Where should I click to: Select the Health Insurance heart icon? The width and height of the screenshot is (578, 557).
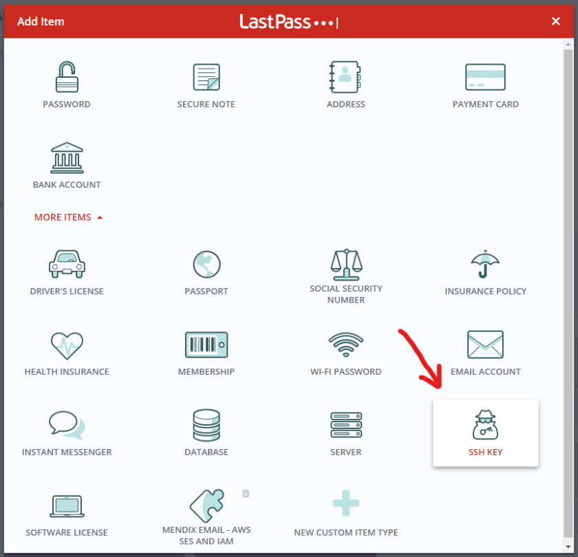(x=67, y=345)
